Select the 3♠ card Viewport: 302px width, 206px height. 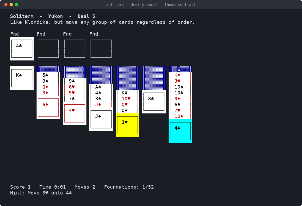point(101,99)
